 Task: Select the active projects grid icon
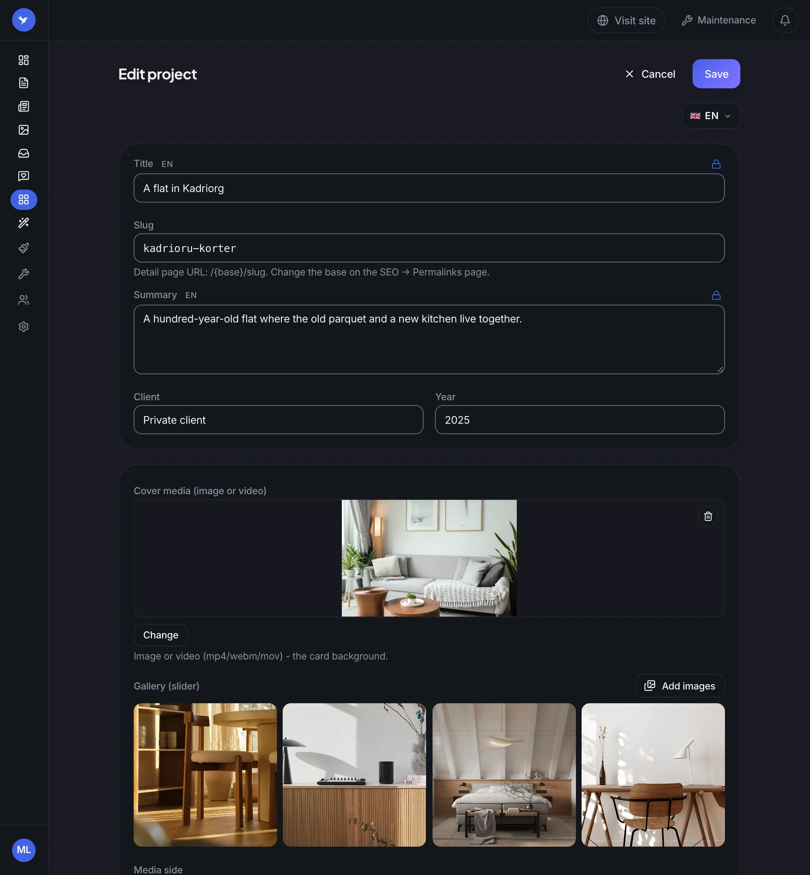click(23, 200)
